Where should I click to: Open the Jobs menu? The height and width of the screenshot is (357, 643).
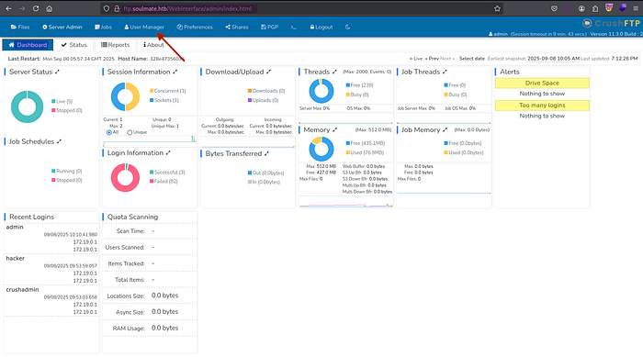coord(103,27)
